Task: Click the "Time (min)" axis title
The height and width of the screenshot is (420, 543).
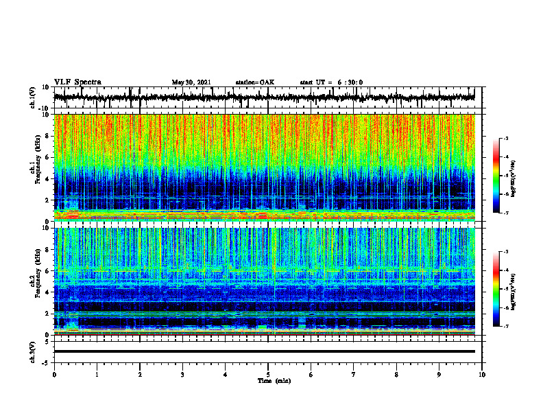Action: pos(274,381)
